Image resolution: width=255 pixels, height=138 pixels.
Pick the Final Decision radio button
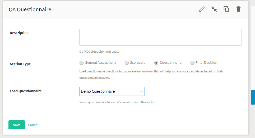[192, 63]
